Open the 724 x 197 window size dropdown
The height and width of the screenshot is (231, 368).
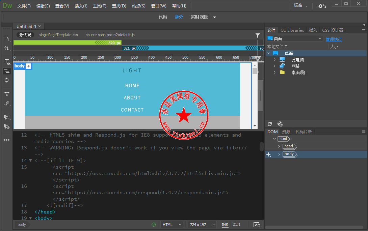(202, 225)
